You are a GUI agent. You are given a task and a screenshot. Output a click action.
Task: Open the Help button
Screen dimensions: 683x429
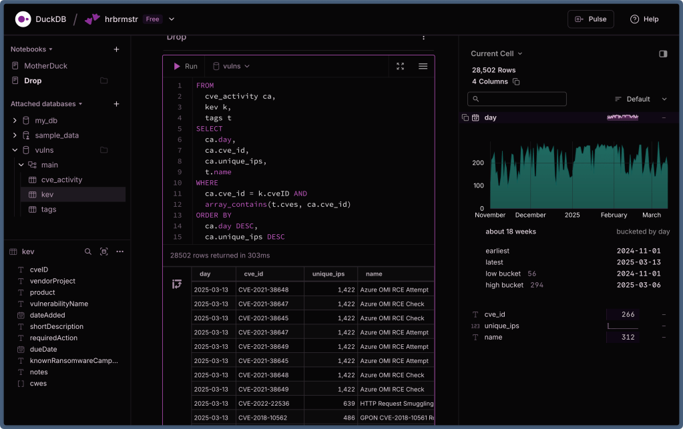click(644, 19)
